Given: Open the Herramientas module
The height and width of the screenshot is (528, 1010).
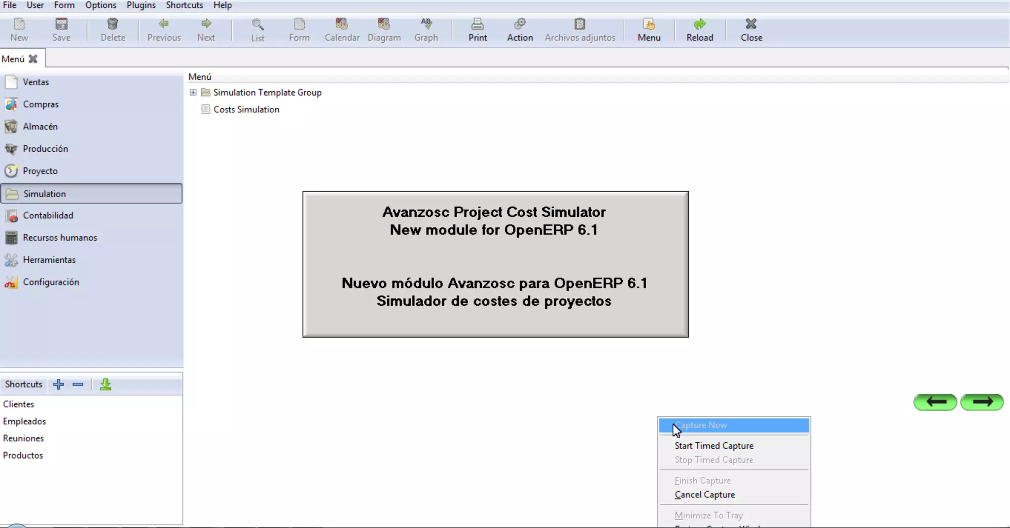Looking at the screenshot, I should tap(91, 260).
